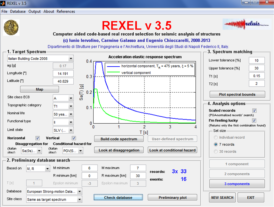
Task: Click the MATLAB icon in the title bar
Action: click(x=3, y=3)
